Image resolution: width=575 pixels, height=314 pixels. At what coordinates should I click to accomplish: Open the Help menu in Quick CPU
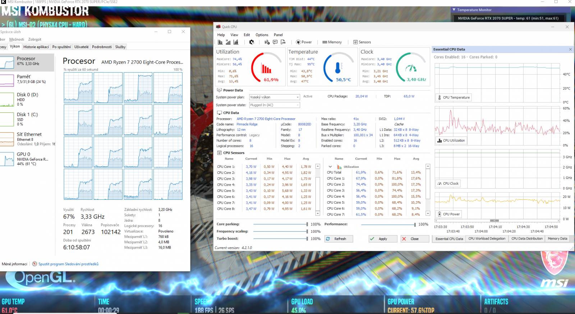coord(221,35)
